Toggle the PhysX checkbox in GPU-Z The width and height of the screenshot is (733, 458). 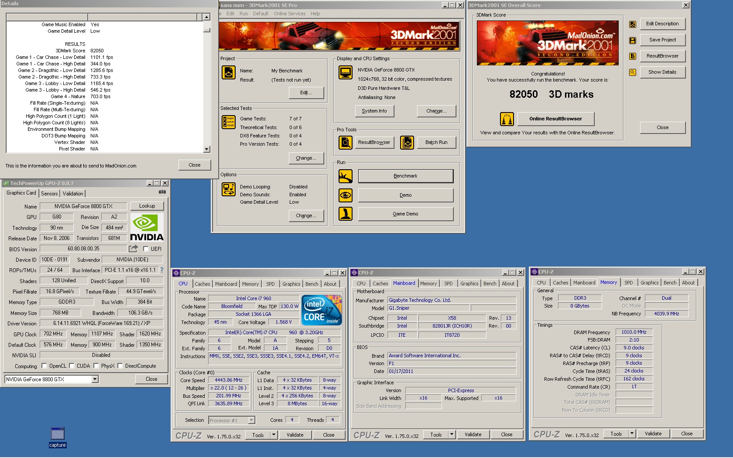click(96, 366)
